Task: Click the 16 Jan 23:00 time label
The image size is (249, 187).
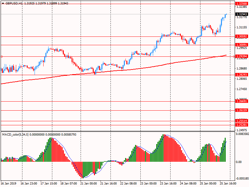Action: tap(29, 183)
